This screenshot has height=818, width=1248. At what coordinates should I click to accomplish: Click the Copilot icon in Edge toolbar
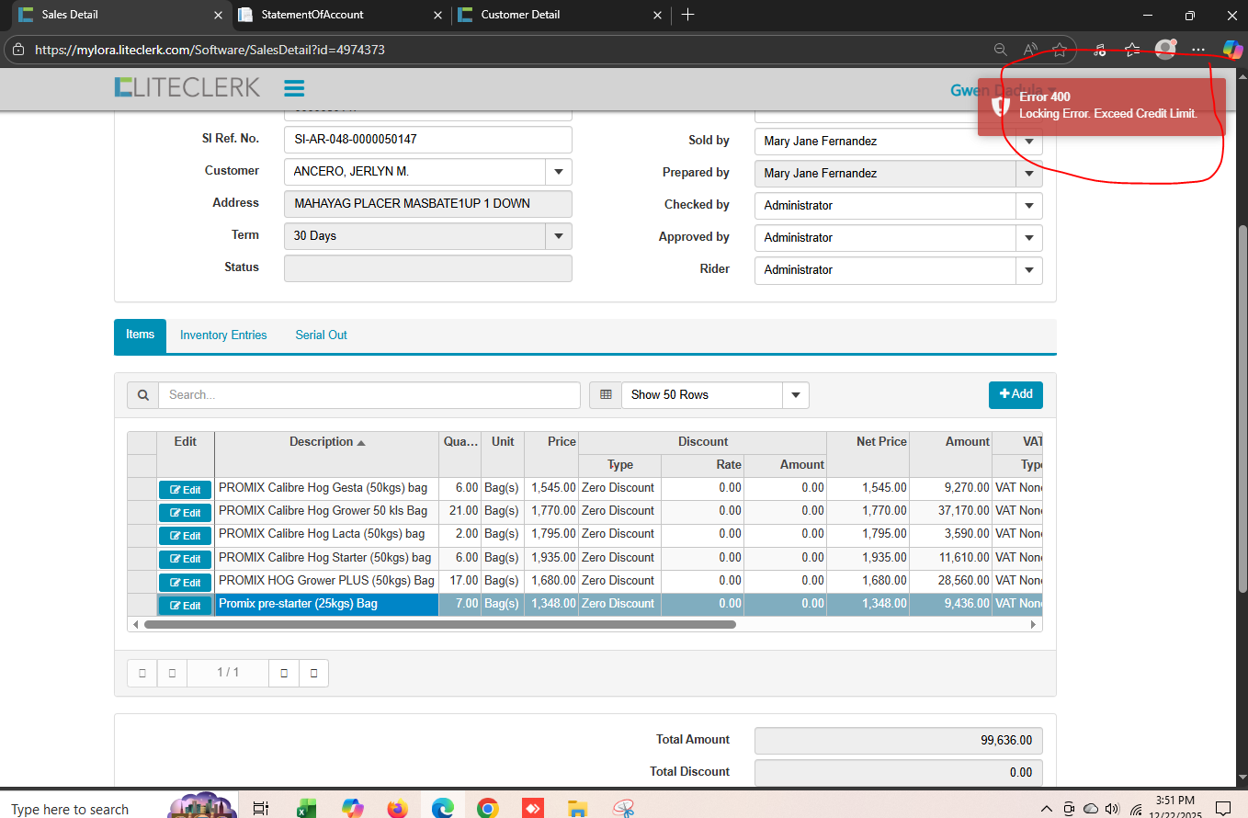1231,50
